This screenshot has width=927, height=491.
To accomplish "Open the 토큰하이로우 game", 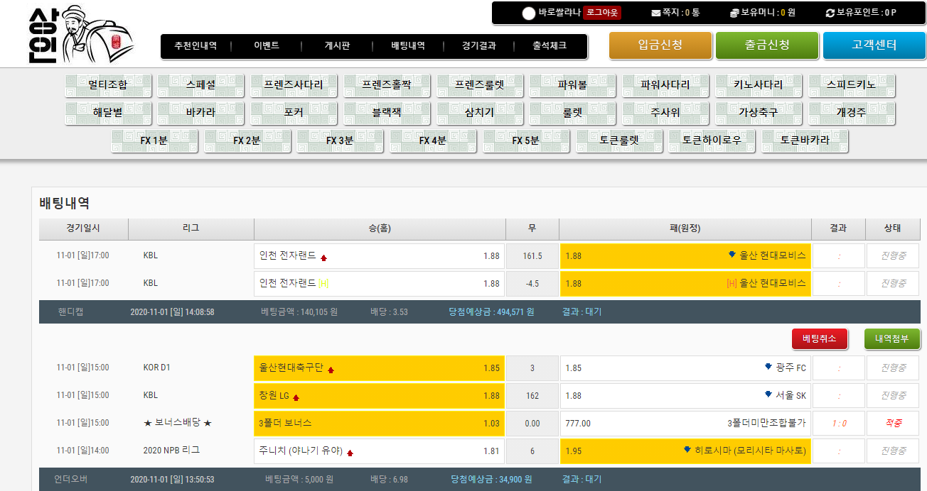I will pyautogui.click(x=712, y=140).
